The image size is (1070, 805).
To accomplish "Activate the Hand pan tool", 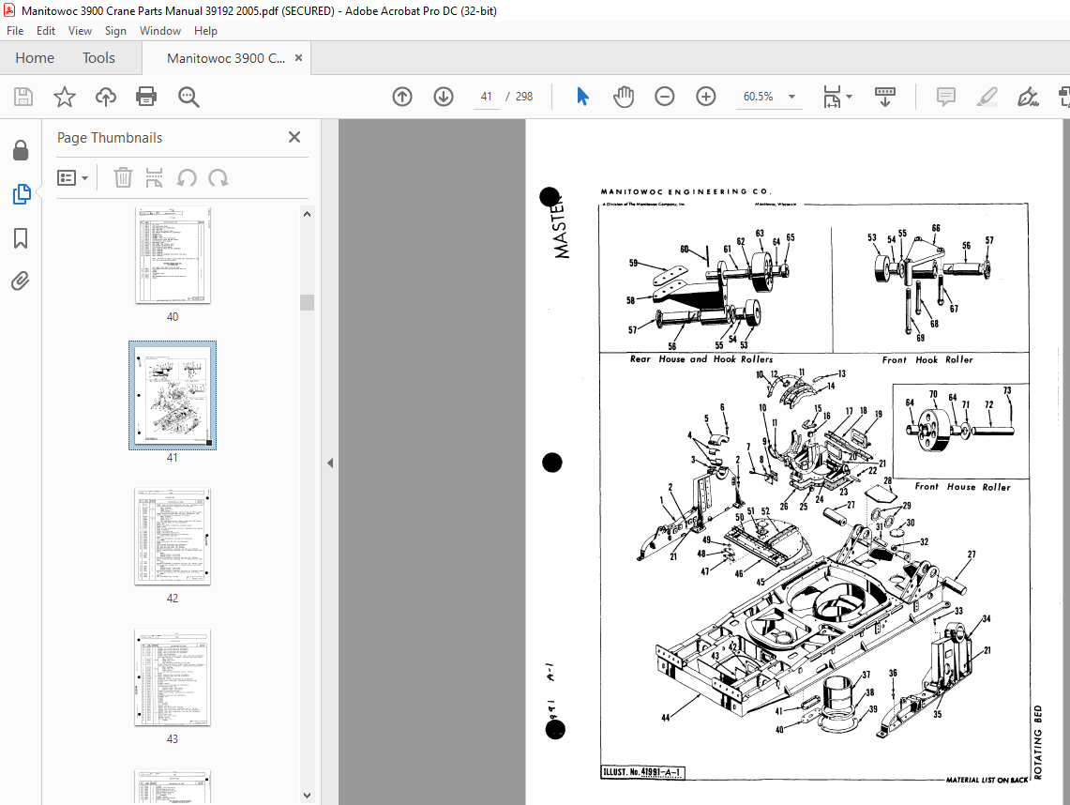I will (x=623, y=97).
